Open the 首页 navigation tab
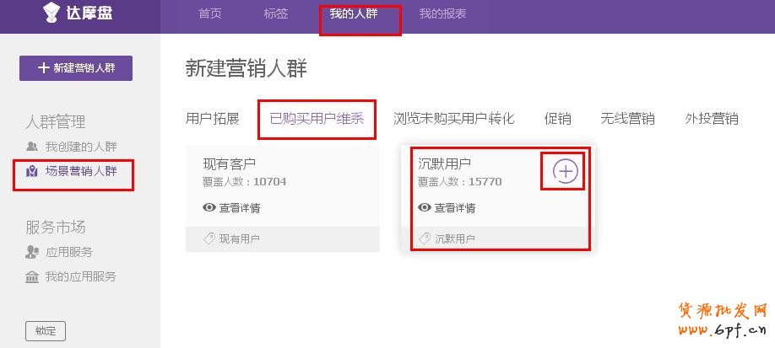Screen dimensions: 775x348 tap(210, 13)
